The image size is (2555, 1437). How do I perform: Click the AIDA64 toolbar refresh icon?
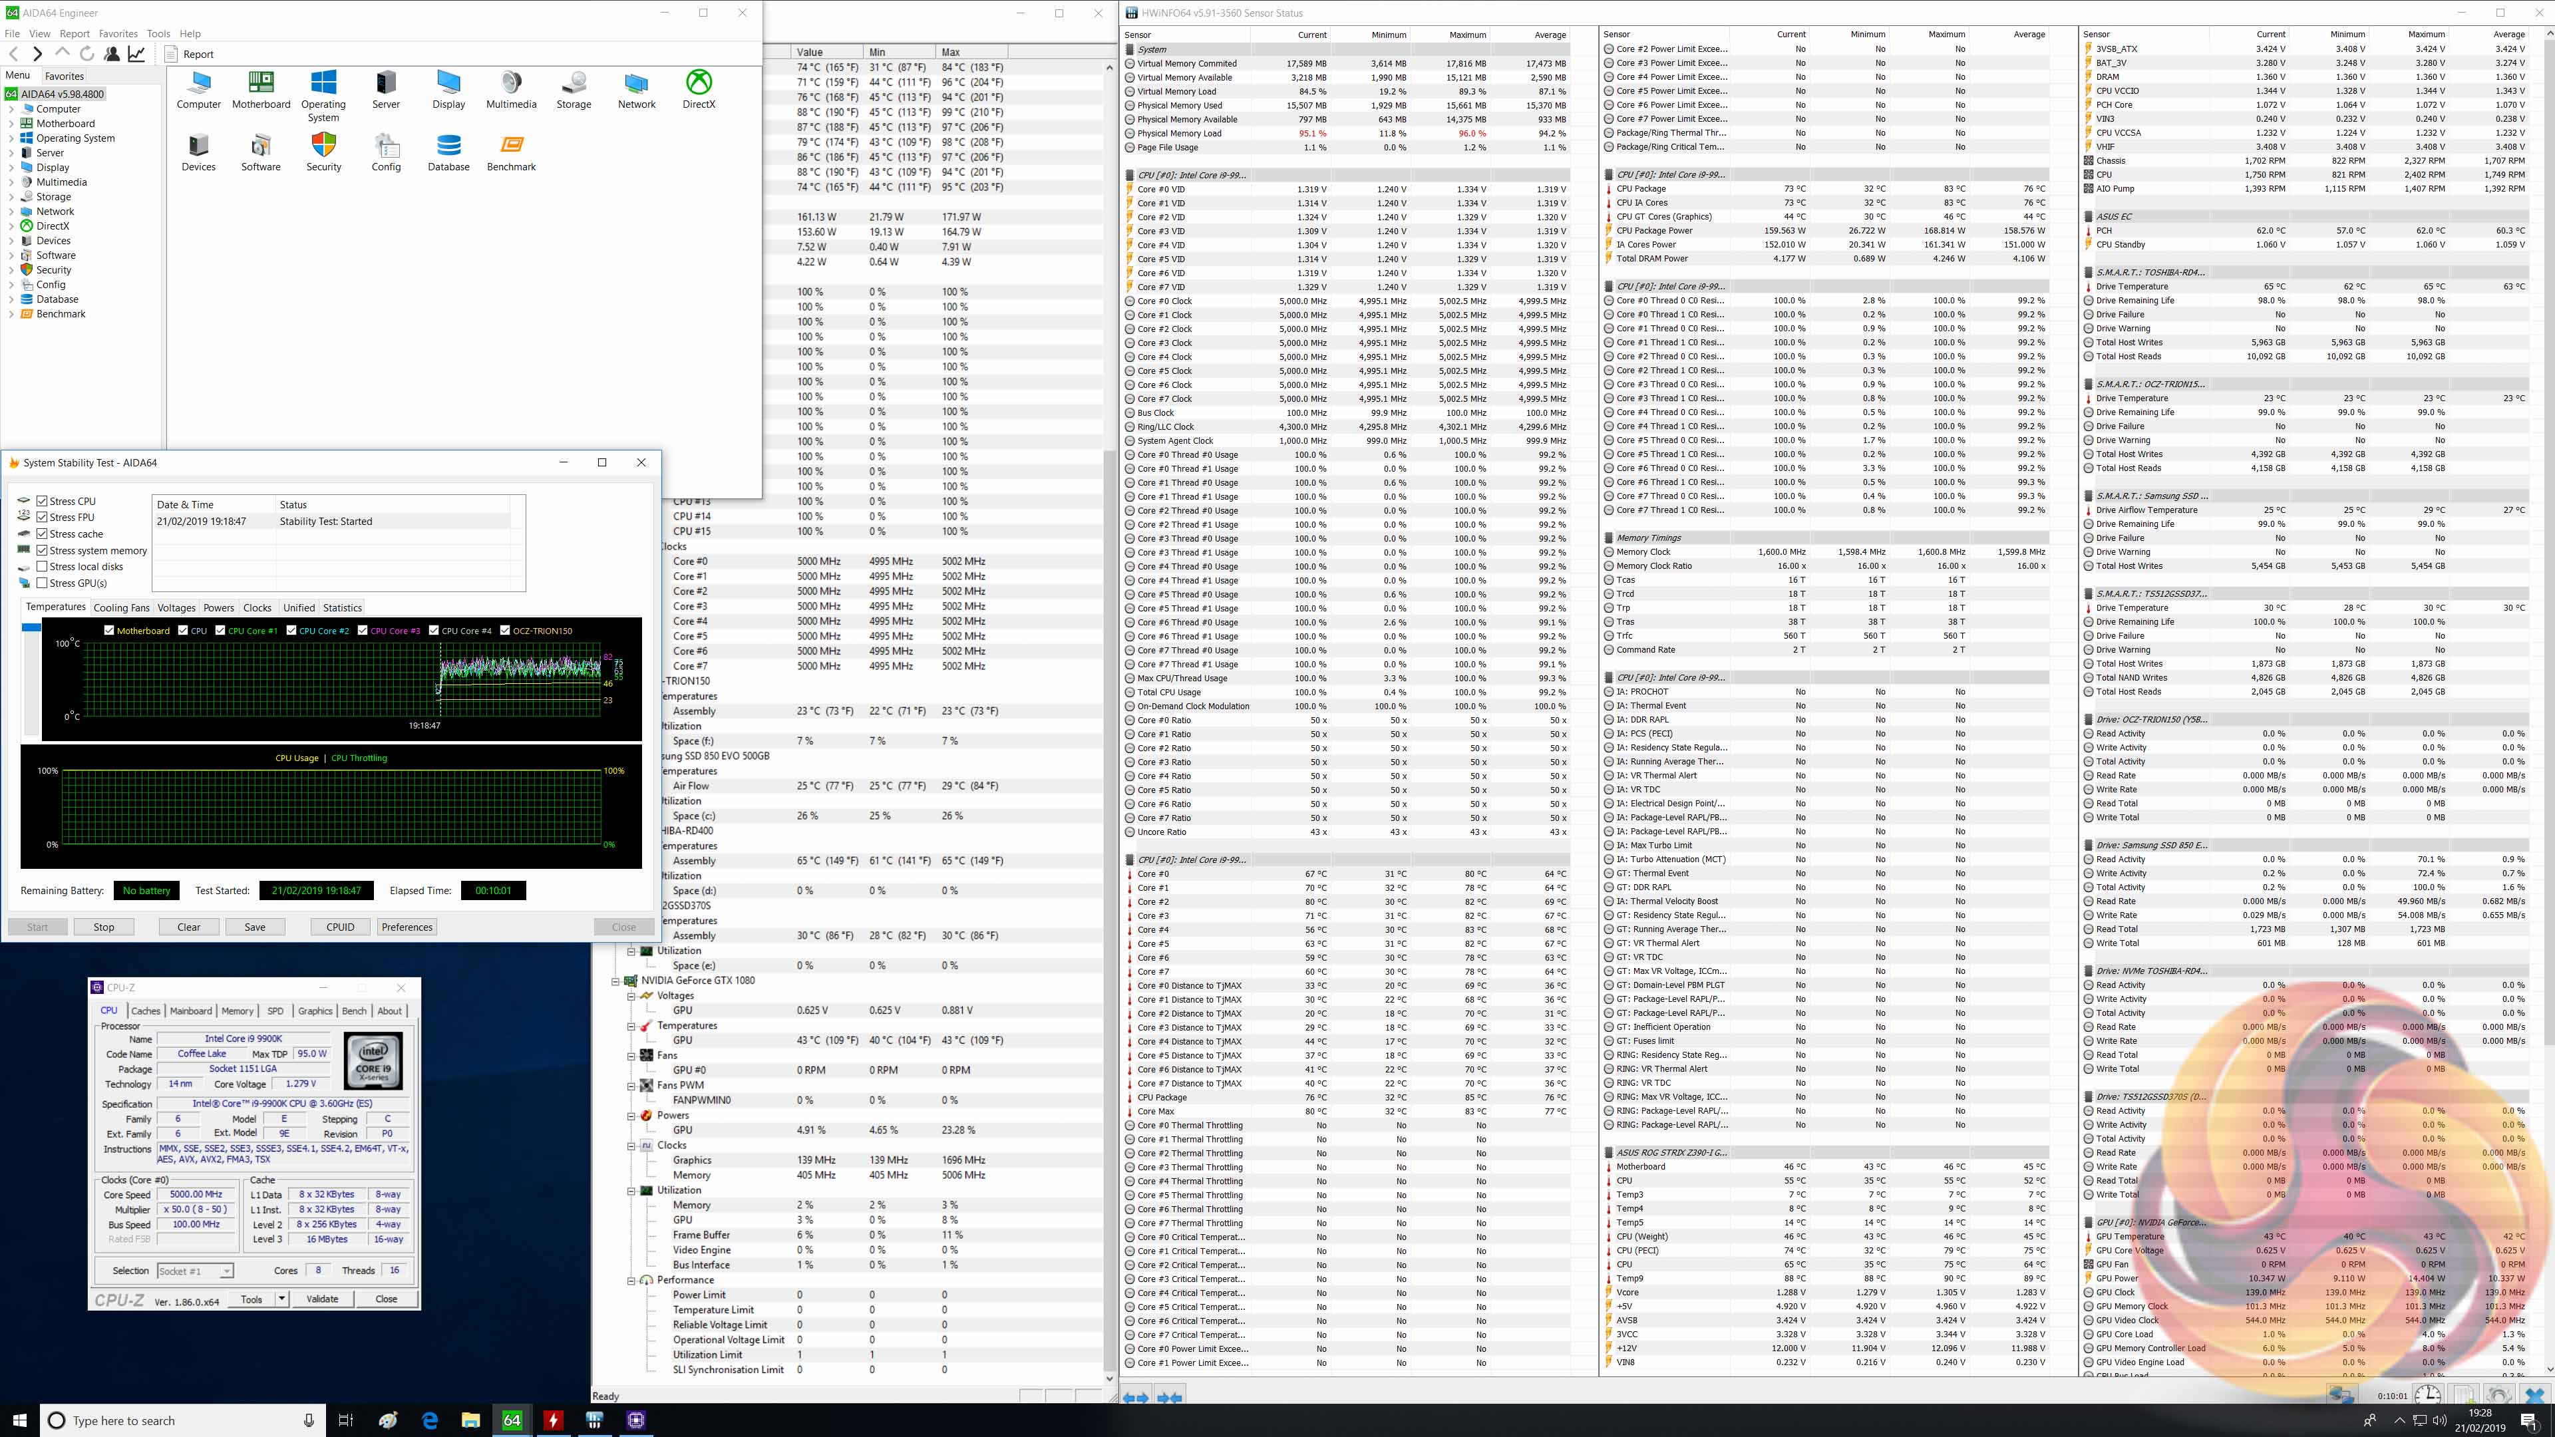pyautogui.click(x=87, y=53)
